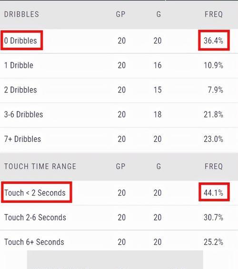Click the 21.8% frequency value
Viewport: 238px width, 269px height.
[x=213, y=114]
